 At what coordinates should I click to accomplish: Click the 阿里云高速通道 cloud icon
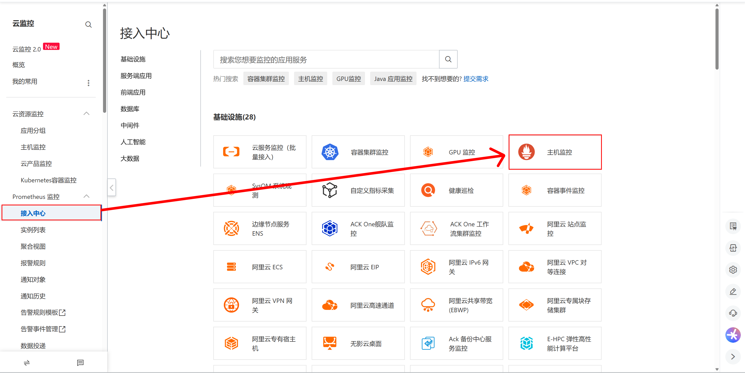[x=330, y=305]
